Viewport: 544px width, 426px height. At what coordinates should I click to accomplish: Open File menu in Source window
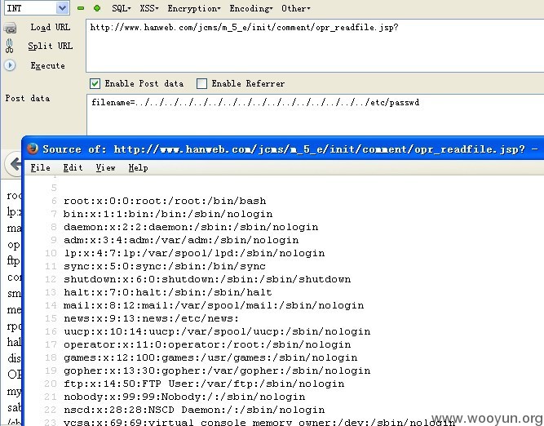click(40, 167)
